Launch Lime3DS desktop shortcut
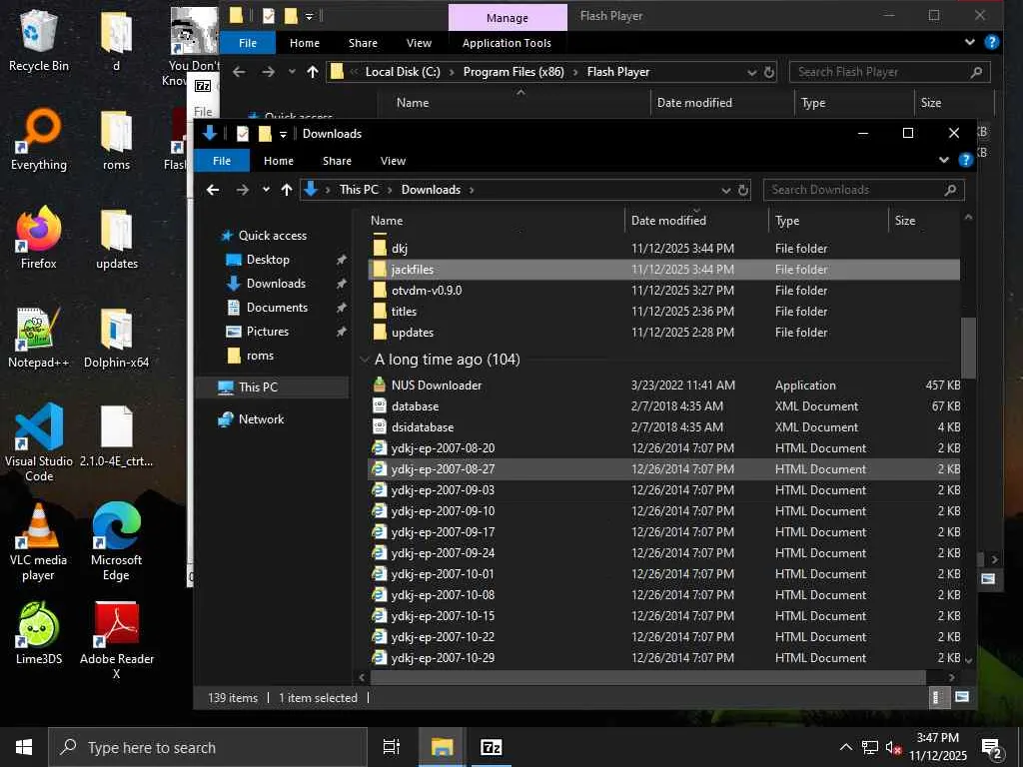The height and width of the screenshot is (767, 1023). tap(39, 634)
